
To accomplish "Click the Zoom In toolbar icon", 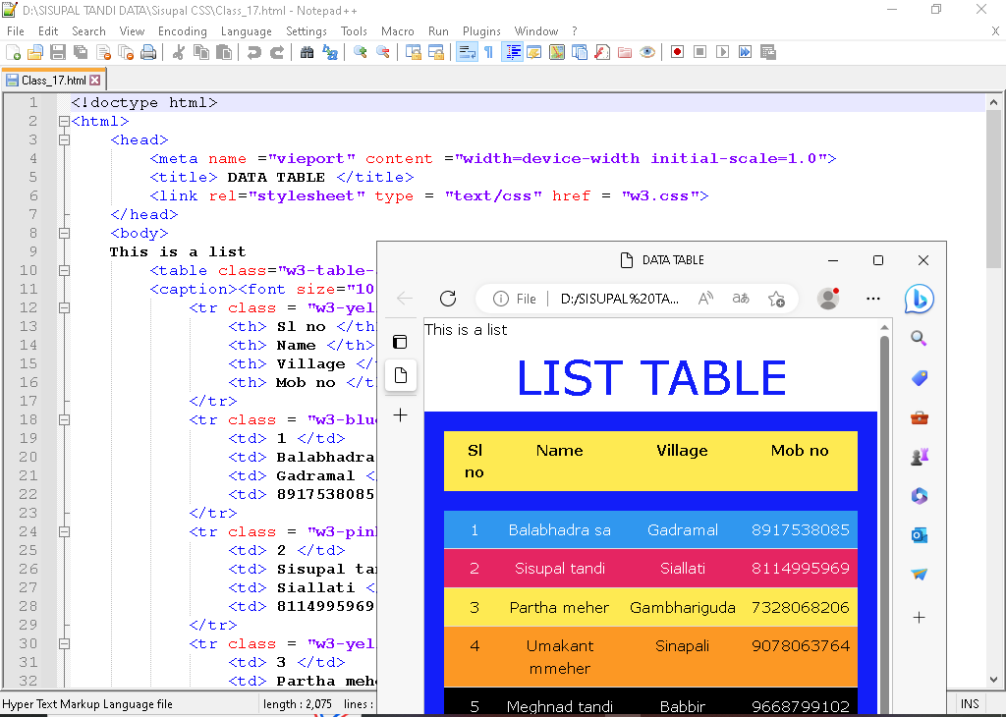I will (361, 52).
